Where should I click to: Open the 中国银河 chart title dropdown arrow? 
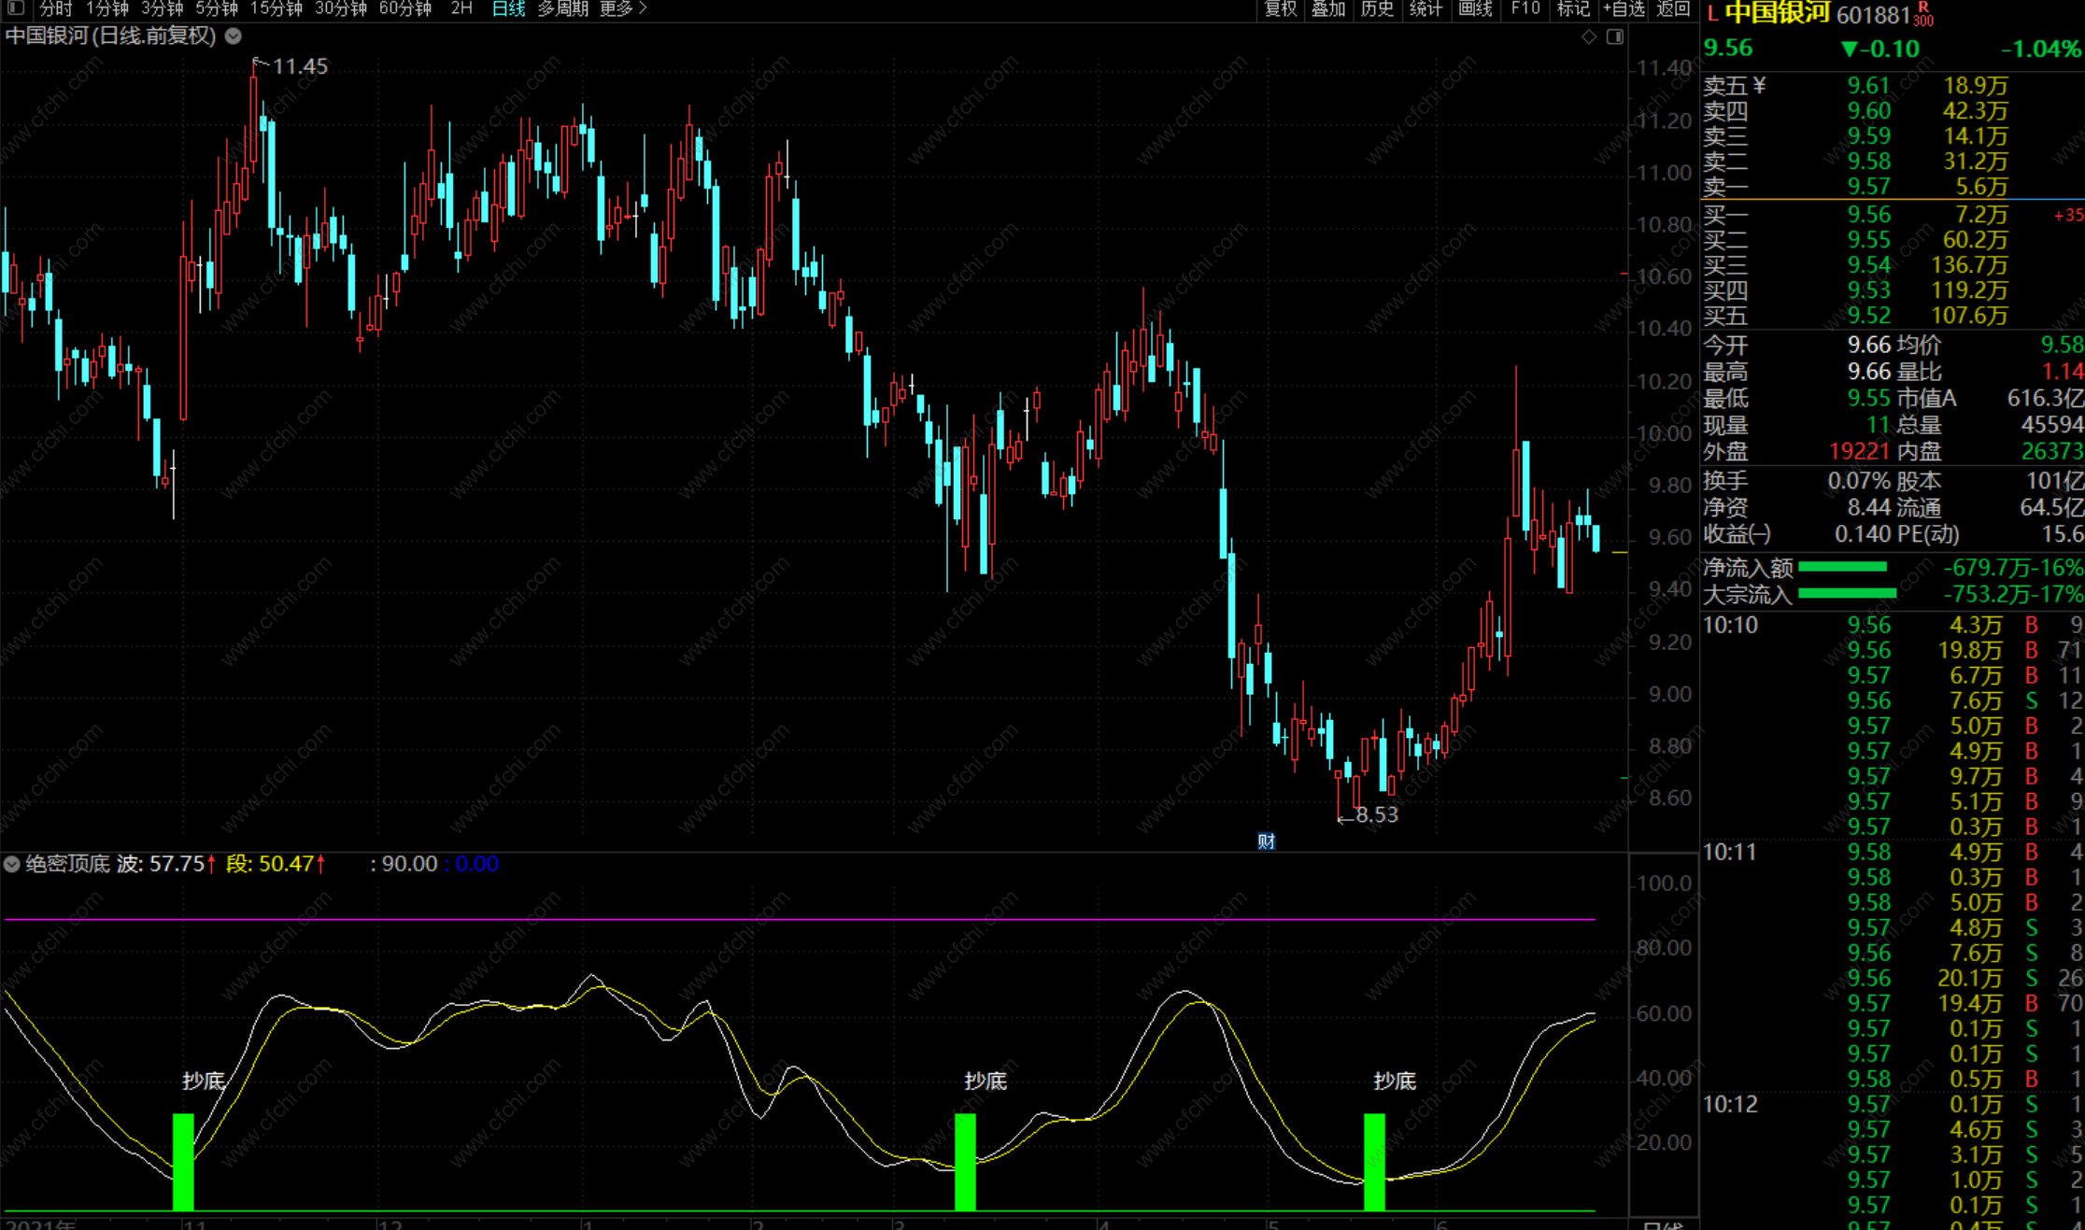point(234,36)
